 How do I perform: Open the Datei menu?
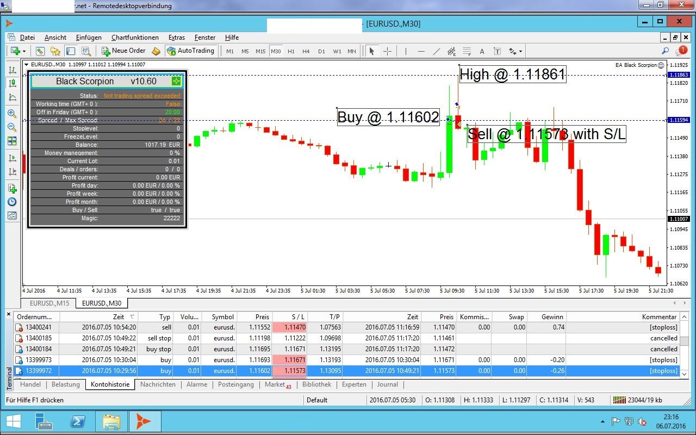[x=27, y=38]
